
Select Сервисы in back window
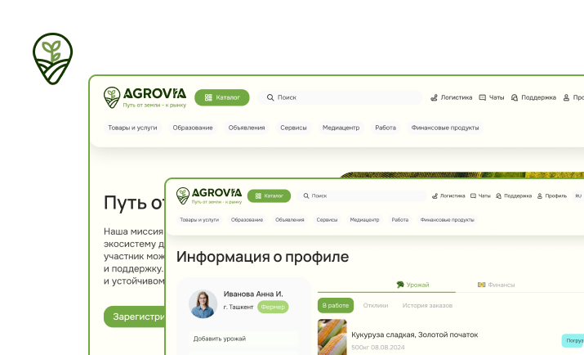(x=293, y=128)
